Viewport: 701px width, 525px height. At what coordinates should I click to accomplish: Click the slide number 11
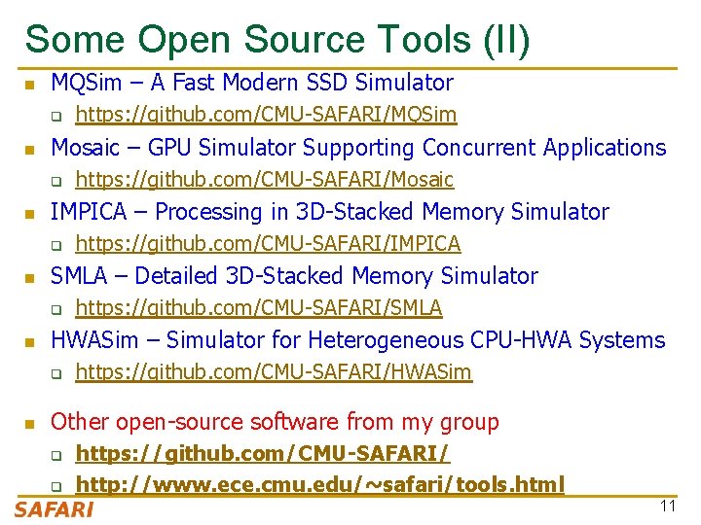668,507
